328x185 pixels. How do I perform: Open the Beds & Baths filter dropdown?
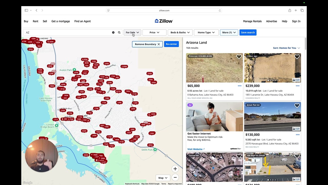[x=180, y=32]
